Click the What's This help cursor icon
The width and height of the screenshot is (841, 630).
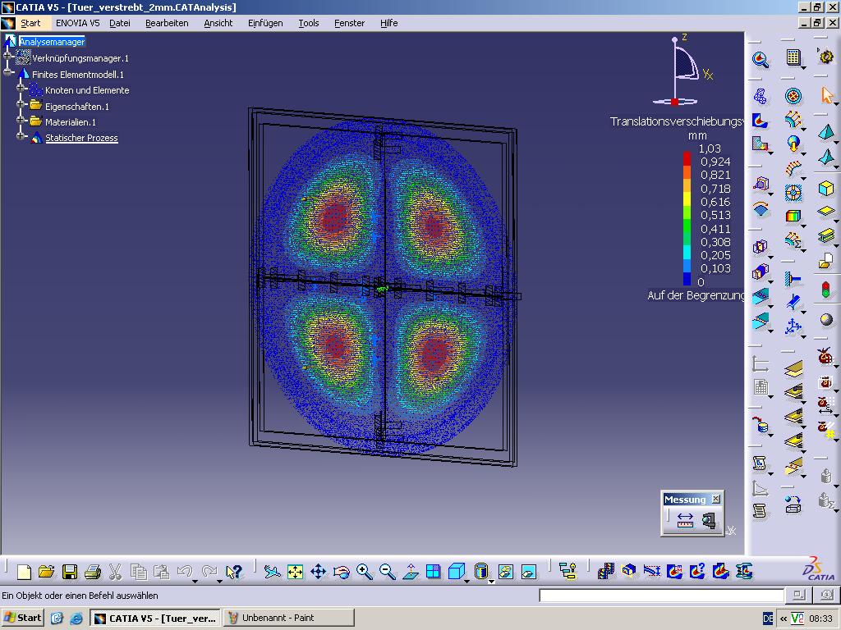coord(234,572)
